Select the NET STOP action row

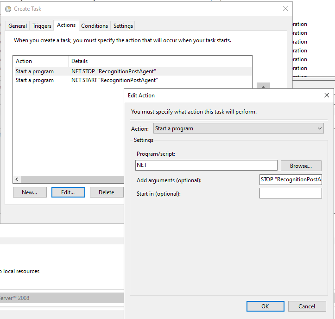pos(133,71)
